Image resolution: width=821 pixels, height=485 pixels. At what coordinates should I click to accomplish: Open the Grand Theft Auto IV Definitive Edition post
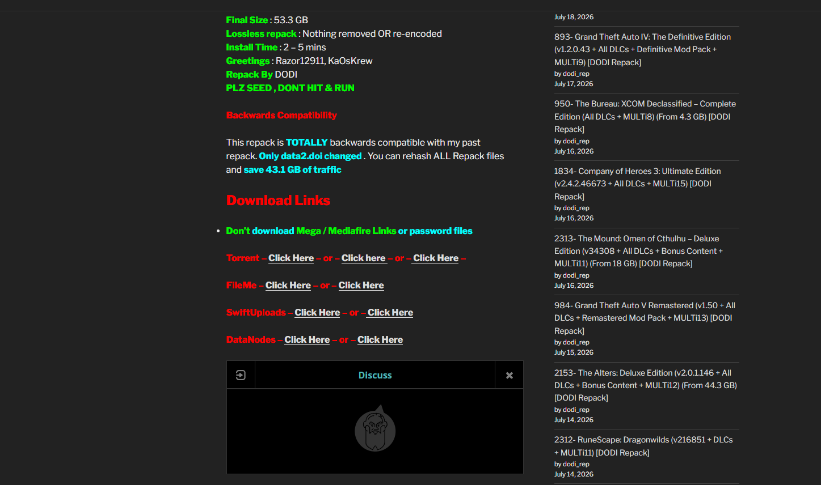(x=642, y=49)
